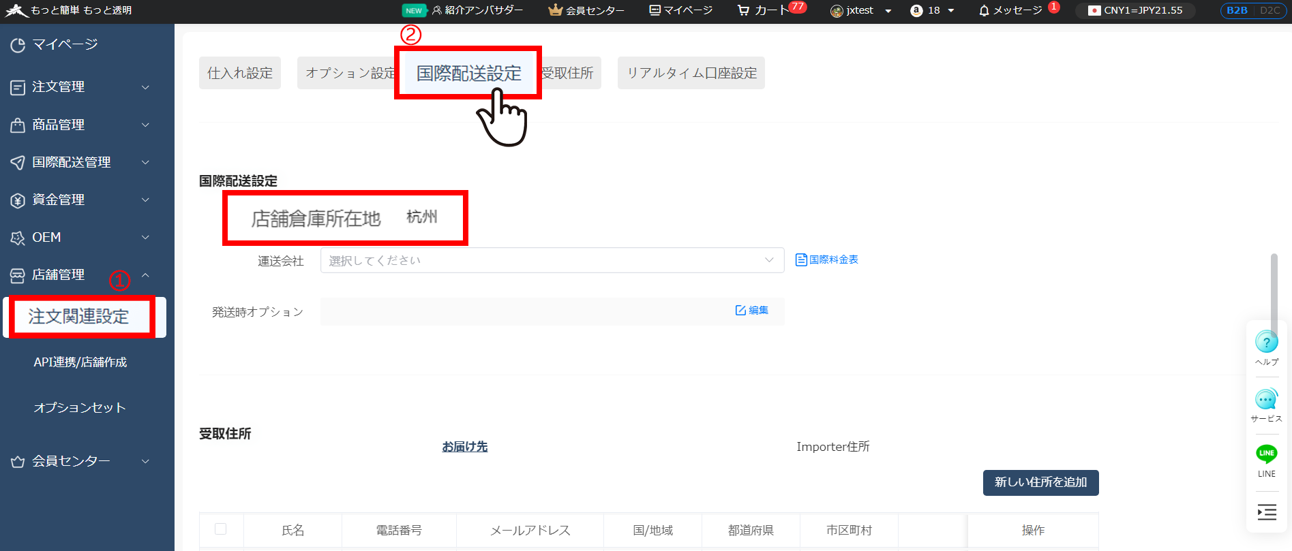This screenshot has height=551, width=1292.
Task: Switch to the リアルタイム口座設定 tab
Action: (x=691, y=73)
